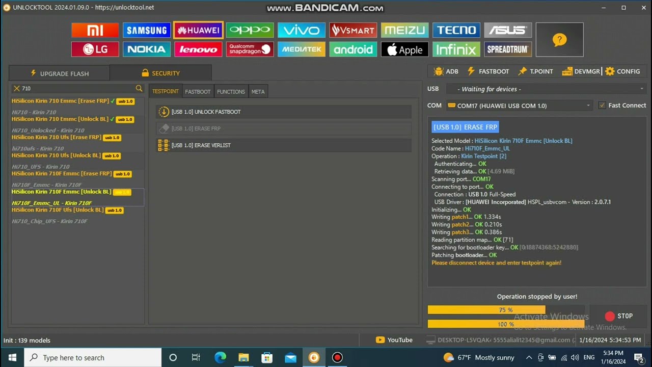
Task: Select the Vsmart brand icon
Action: [x=353, y=30]
